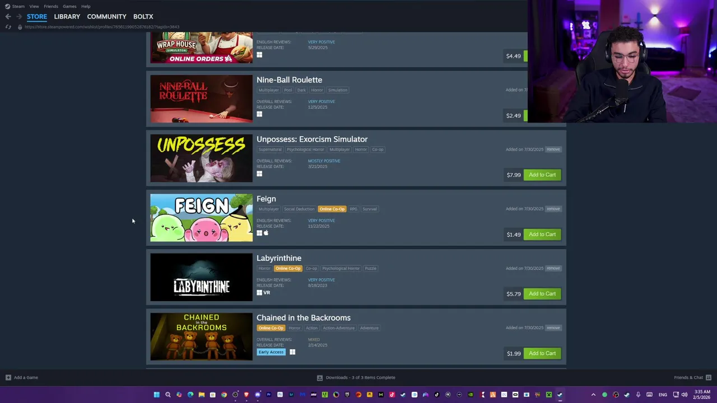Click the active Steam icon in the taskbar
The image size is (717, 403).
(560, 395)
